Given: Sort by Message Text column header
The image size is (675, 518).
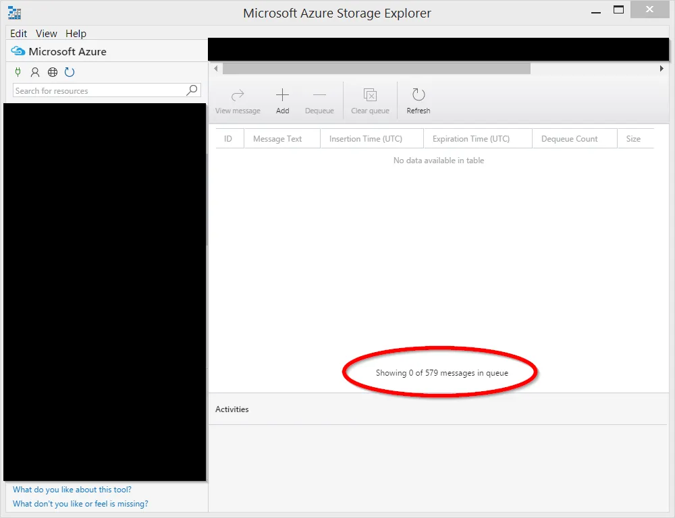Looking at the screenshot, I should (x=282, y=138).
